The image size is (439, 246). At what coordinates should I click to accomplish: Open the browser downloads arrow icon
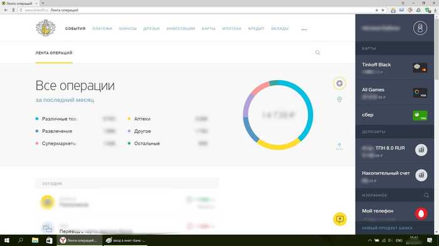[x=435, y=10]
